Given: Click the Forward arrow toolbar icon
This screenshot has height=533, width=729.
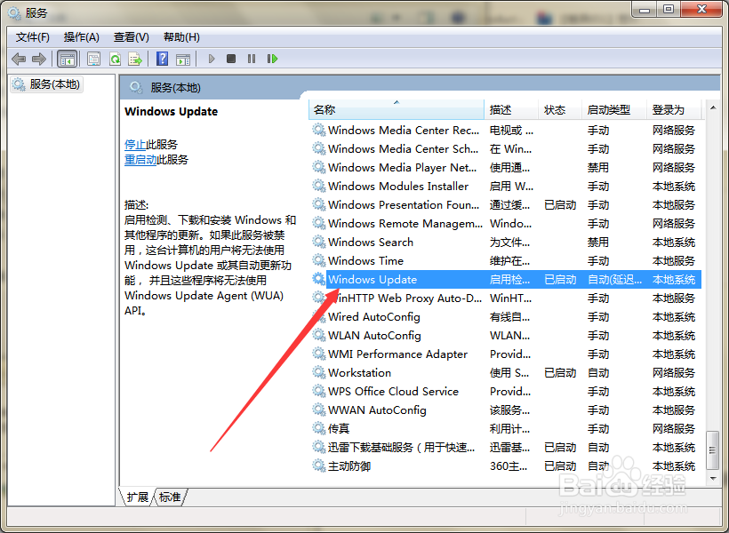Looking at the screenshot, I should (x=39, y=59).
